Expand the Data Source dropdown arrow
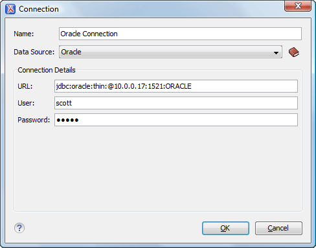The width and height of the screenshot is (316, 248). [x=276, y=52]
